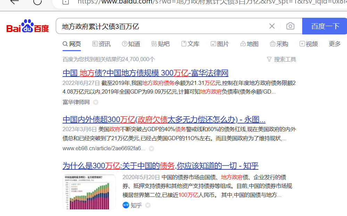Click the site info icon in address bar
347x216 pixels.
pos(66,2)
